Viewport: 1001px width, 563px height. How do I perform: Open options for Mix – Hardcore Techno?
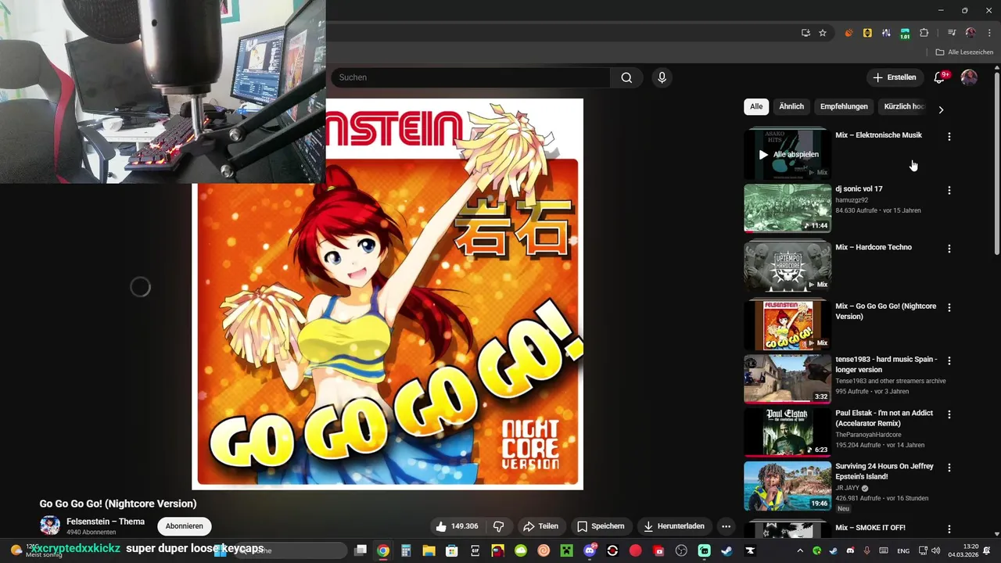[949, 249]
